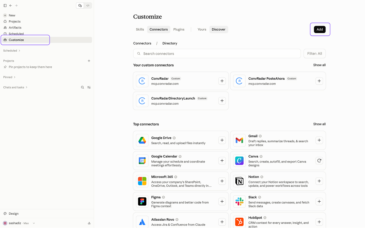Toggle the sidebar panel icon

tap(5, 5)
